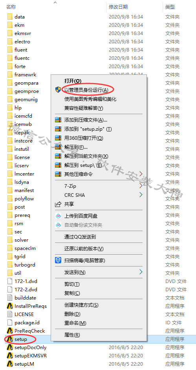Image resolution: width=196 pixels, height=370 pixels.
Task: Click the PreReqCheck application icon
Action: click(x=10, y=331)
